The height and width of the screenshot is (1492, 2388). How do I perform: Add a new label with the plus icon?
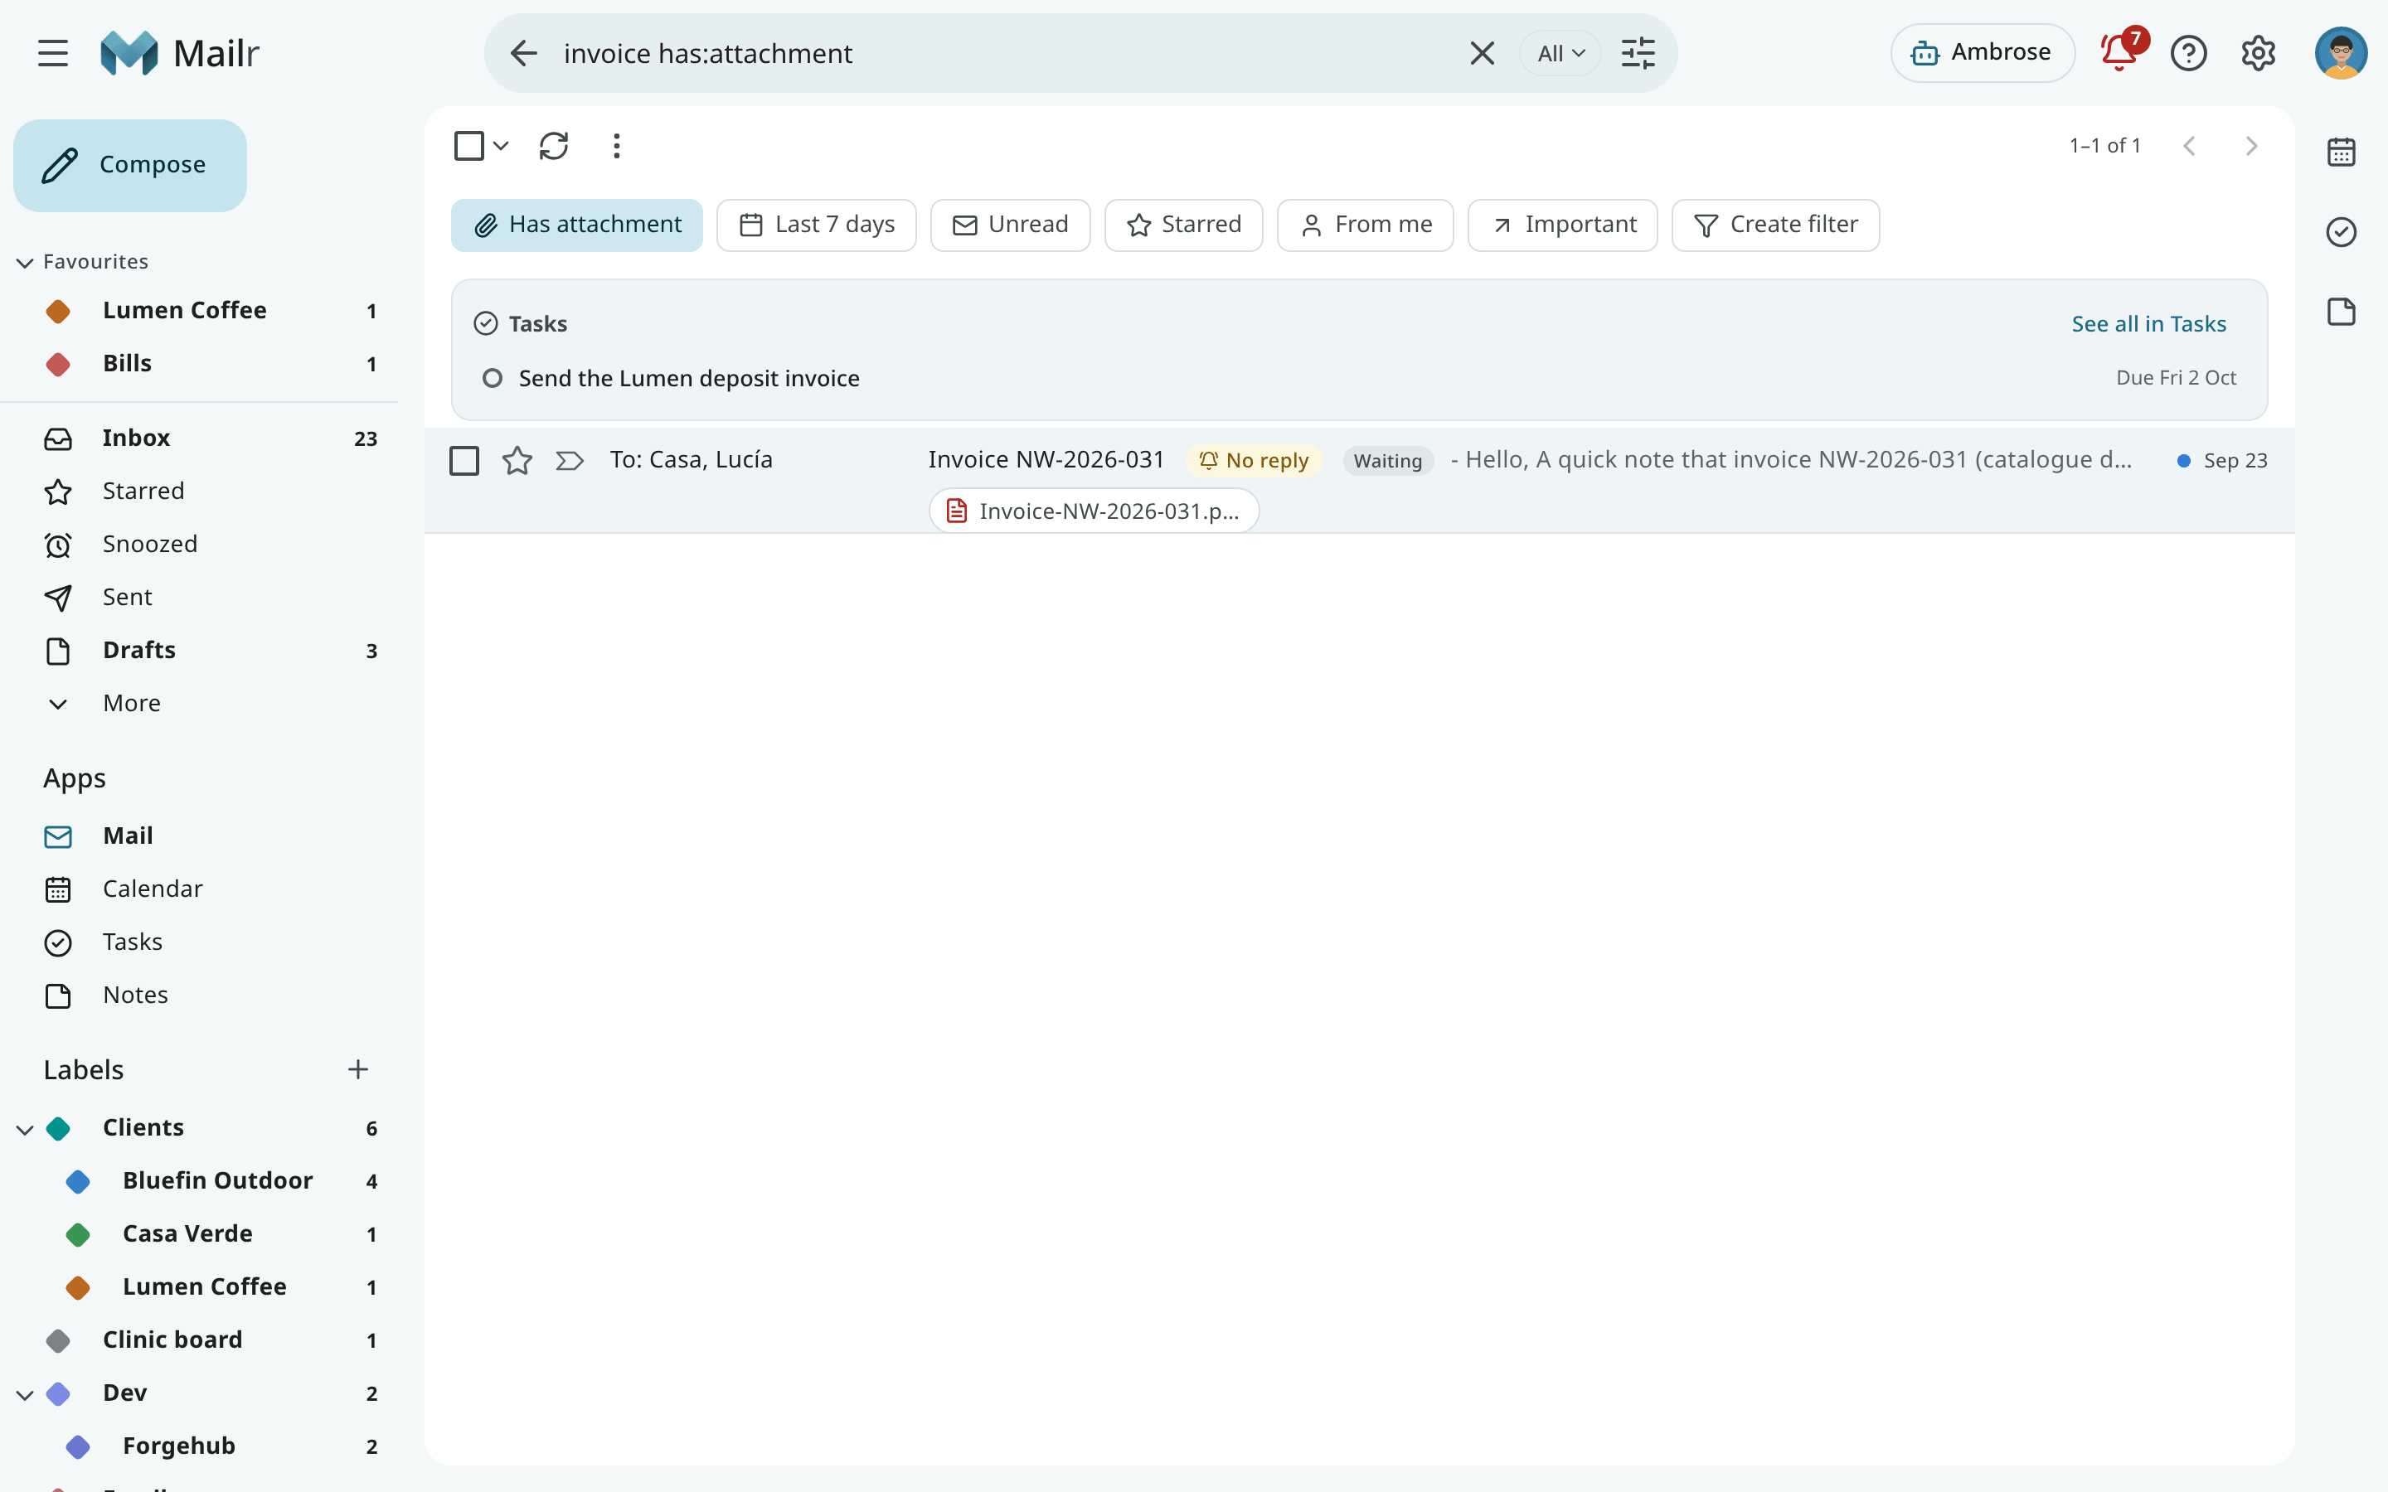pyautogui.click(x=358, y=1069)
